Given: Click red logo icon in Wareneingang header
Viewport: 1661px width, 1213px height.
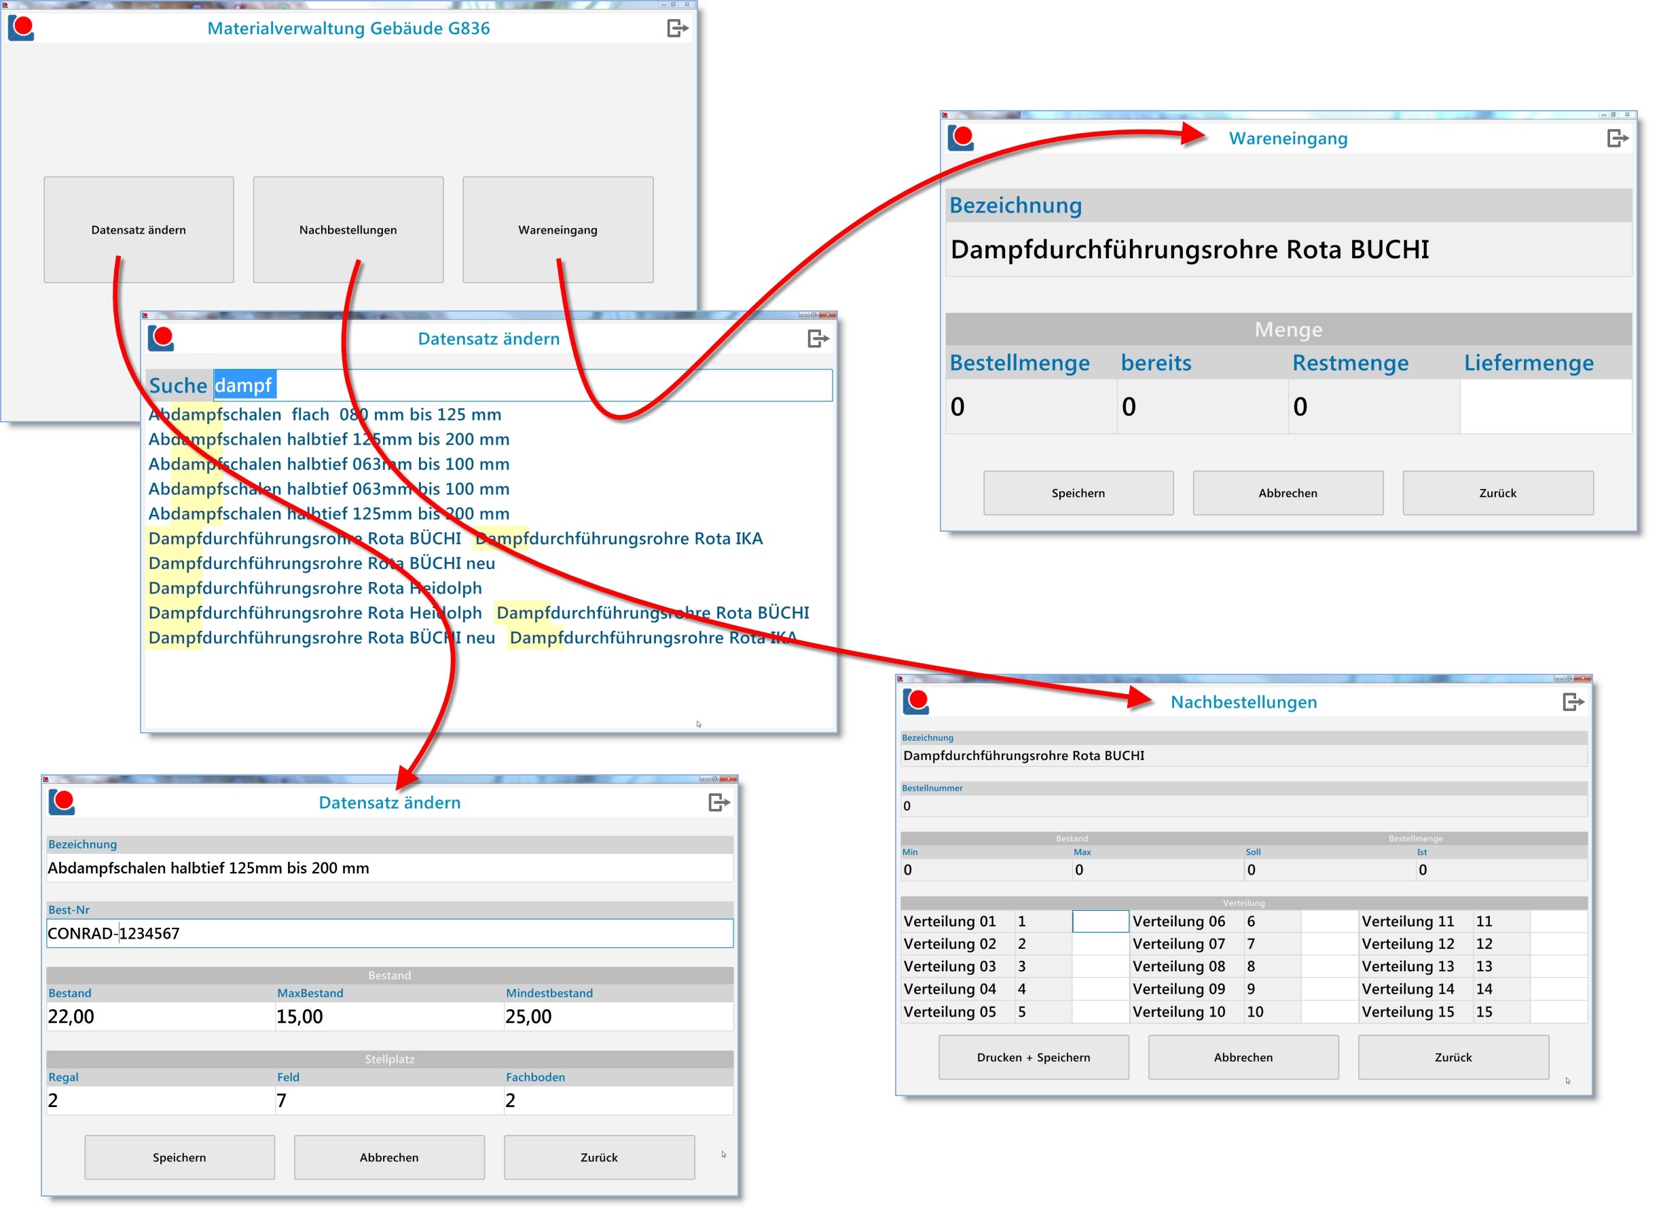Looking at the screenshot, I should pos(961,138).
